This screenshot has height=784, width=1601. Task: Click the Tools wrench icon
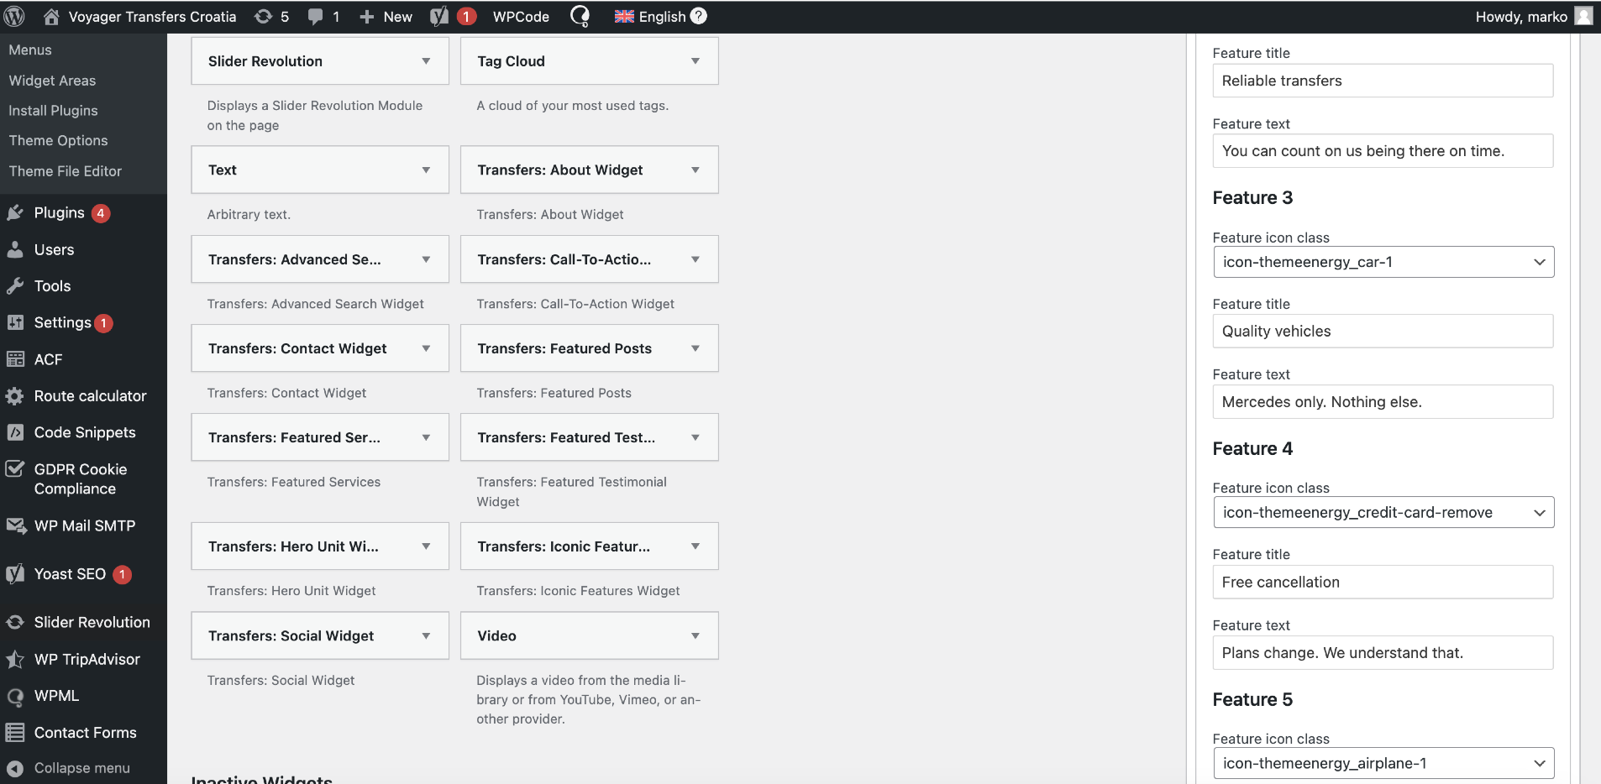(x=15, y=285)
